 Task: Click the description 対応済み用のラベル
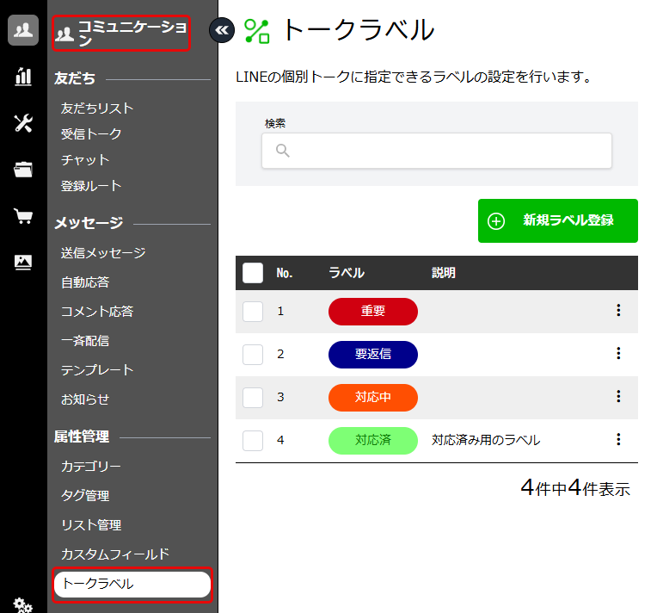pos(486,440)
